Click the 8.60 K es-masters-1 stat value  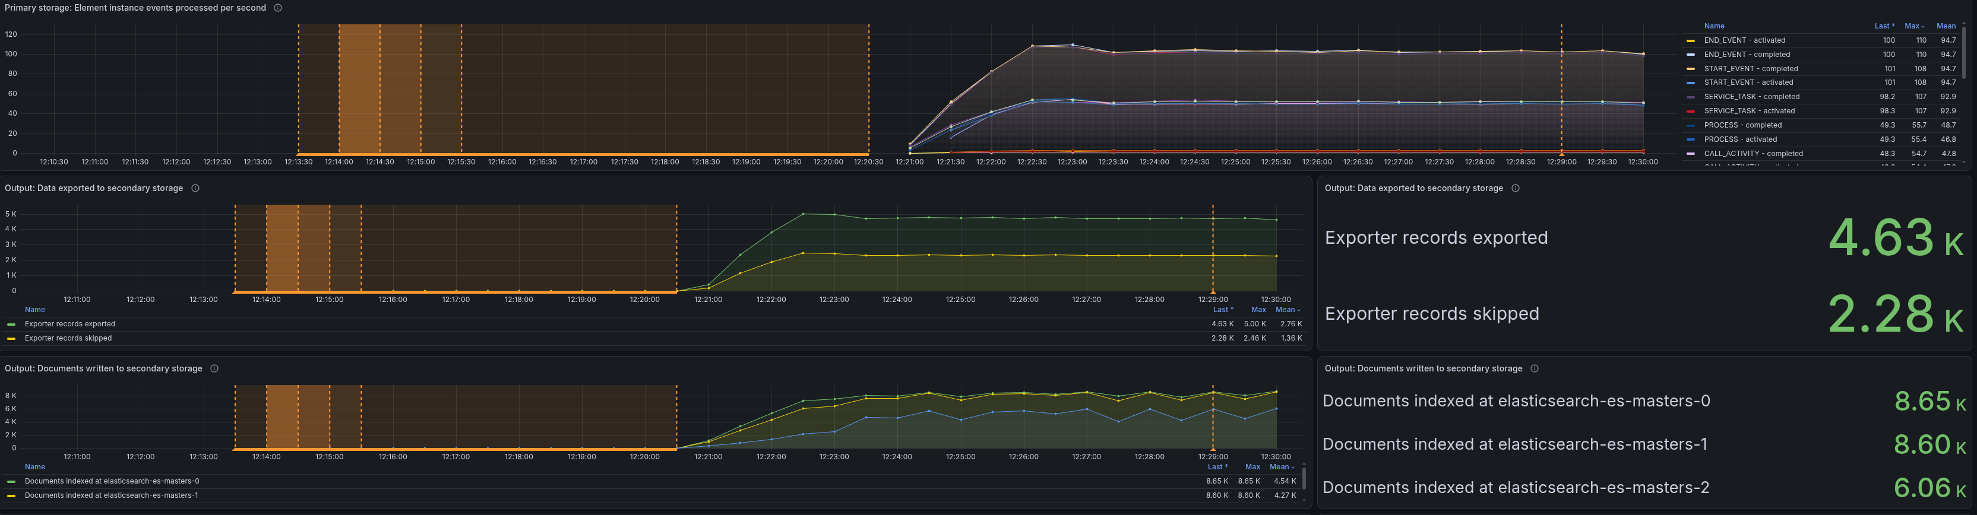1930,444
